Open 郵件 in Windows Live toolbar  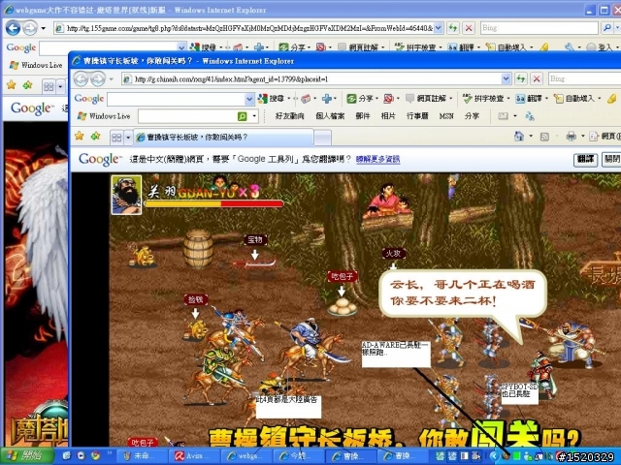362,116
